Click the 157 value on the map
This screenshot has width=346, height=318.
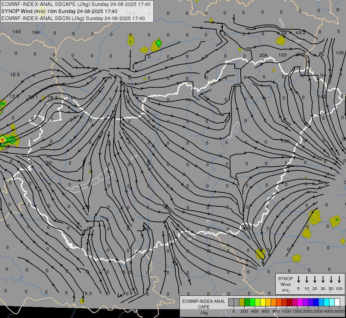pos(72,98)
